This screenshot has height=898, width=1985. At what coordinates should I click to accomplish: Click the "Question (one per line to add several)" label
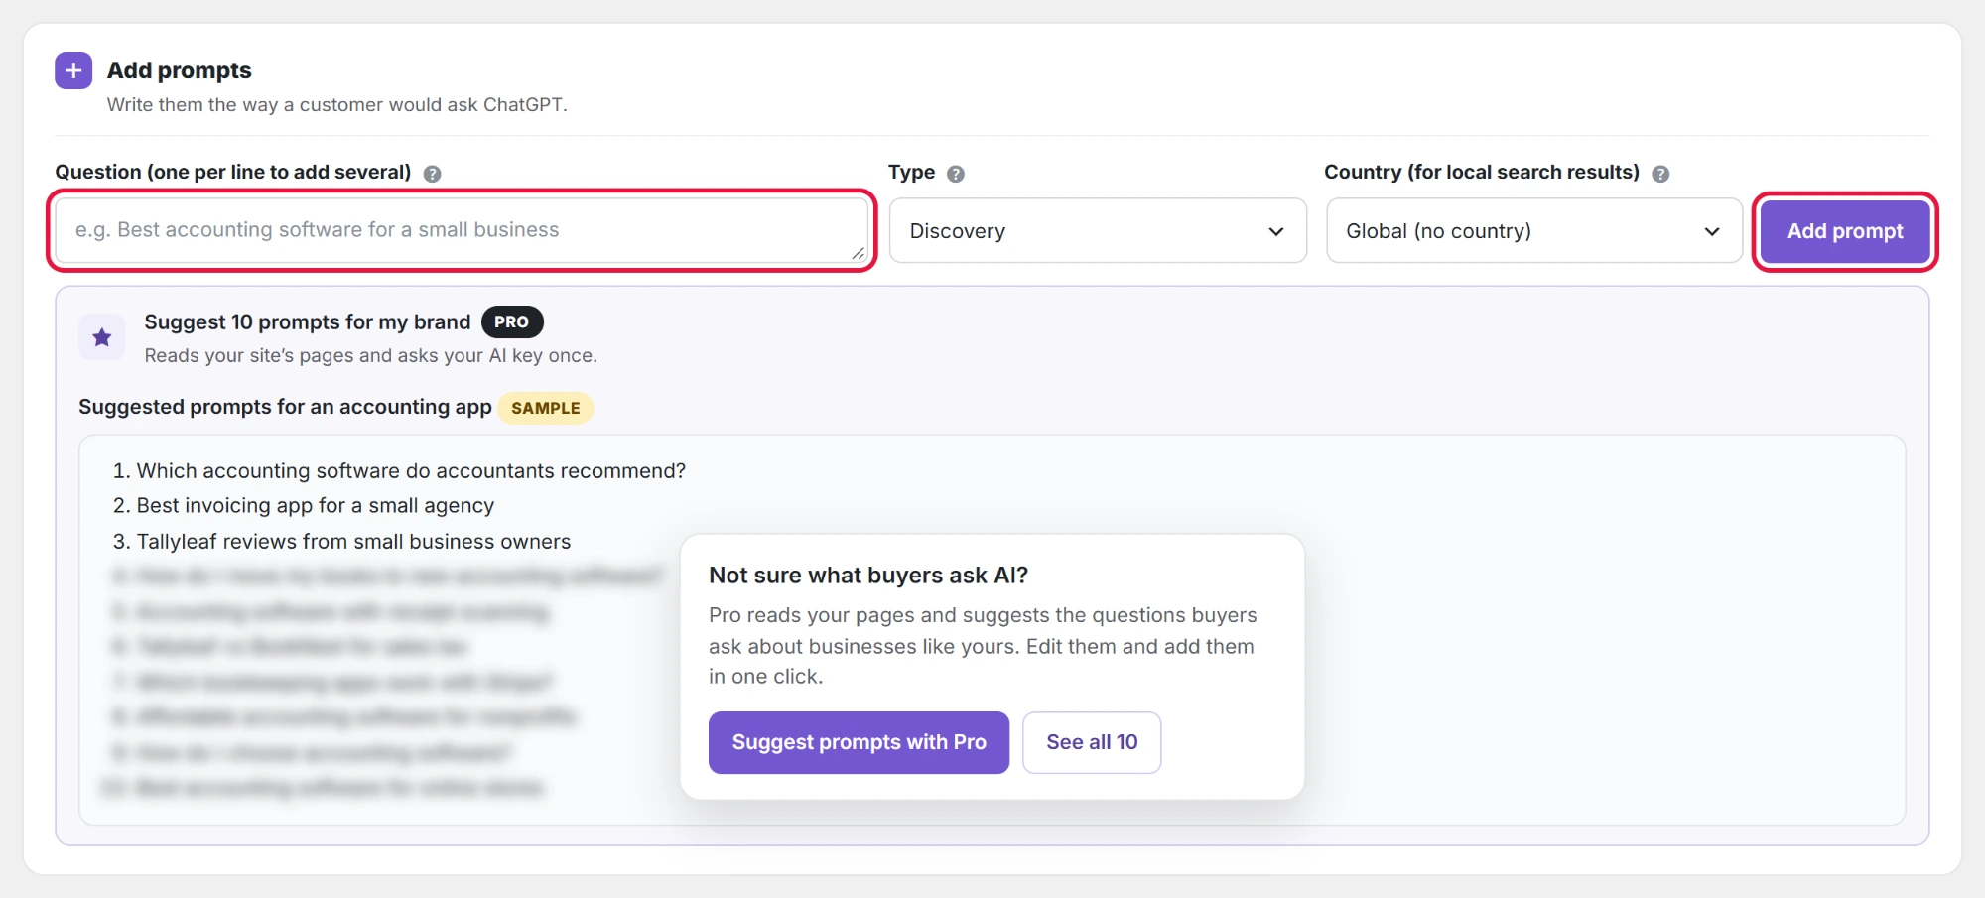pos(233,172)
